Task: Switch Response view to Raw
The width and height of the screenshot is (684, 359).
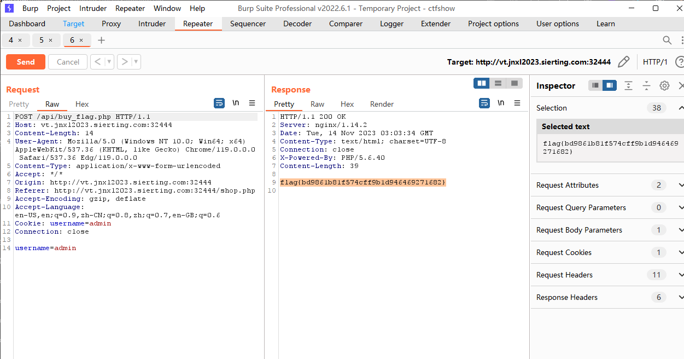Action: (317, 104)
